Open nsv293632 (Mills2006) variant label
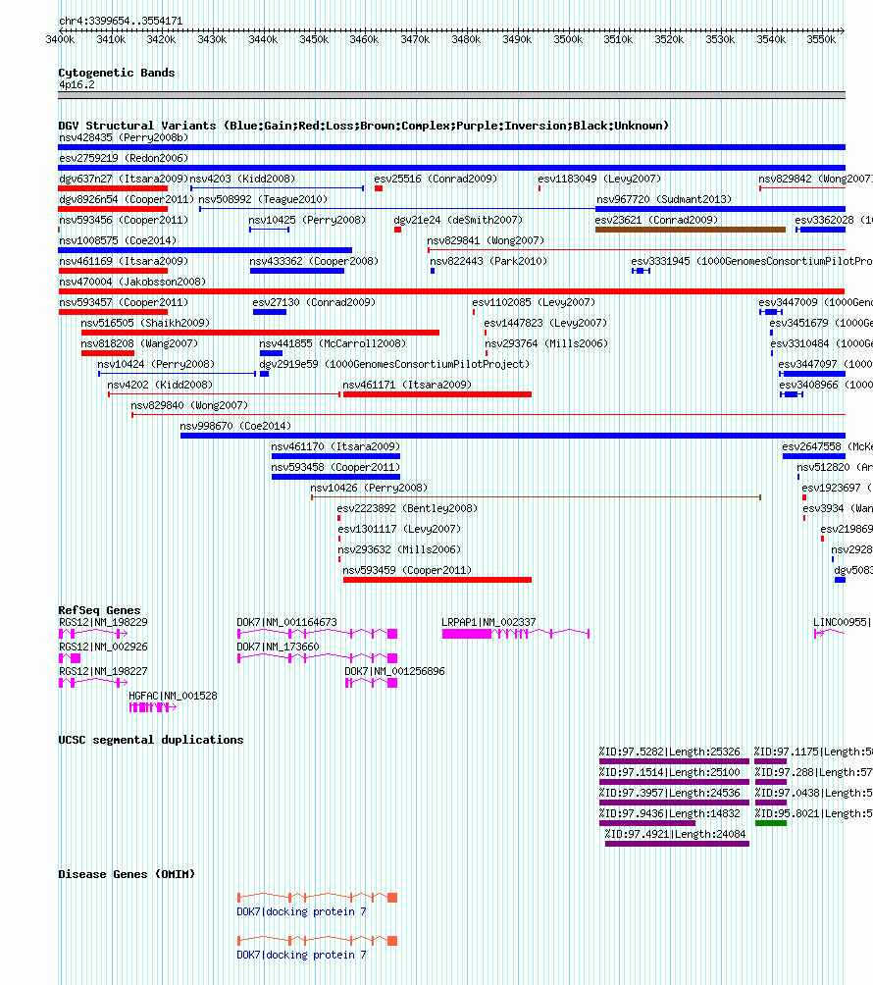The height and width of the screenshot is (985, 873). click(x=399, y=549)
